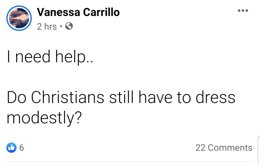The image size is (260, 164).
Task: Click the number 22 in the comment counter
Action: [201, 147]
